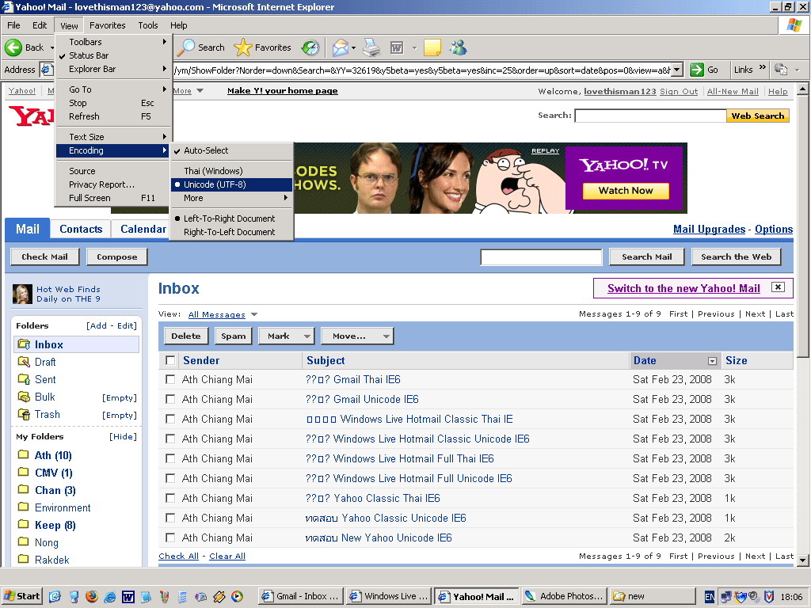Image resolution: width=811 pixels, height=608 pixels.
Task: Open Firefox from the quick launch bar
Action: tap(92, 596)
